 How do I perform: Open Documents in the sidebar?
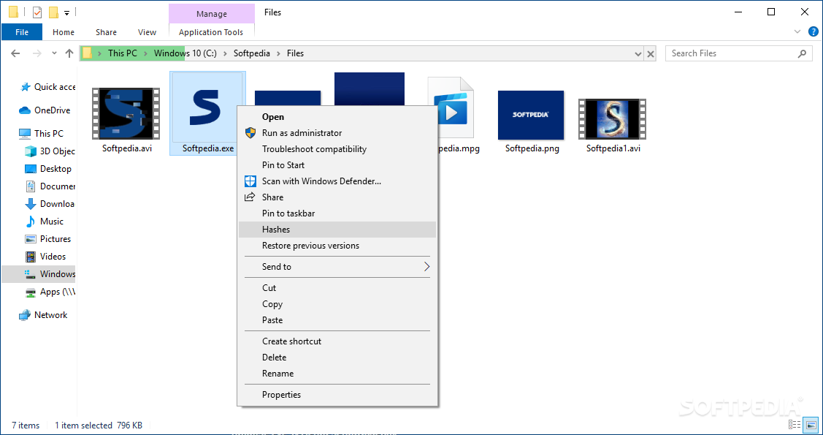pos(51,186)
